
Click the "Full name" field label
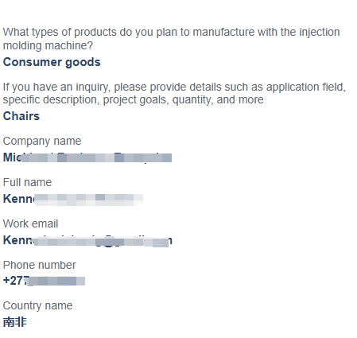pyautogui.click(x=27, y=182)
